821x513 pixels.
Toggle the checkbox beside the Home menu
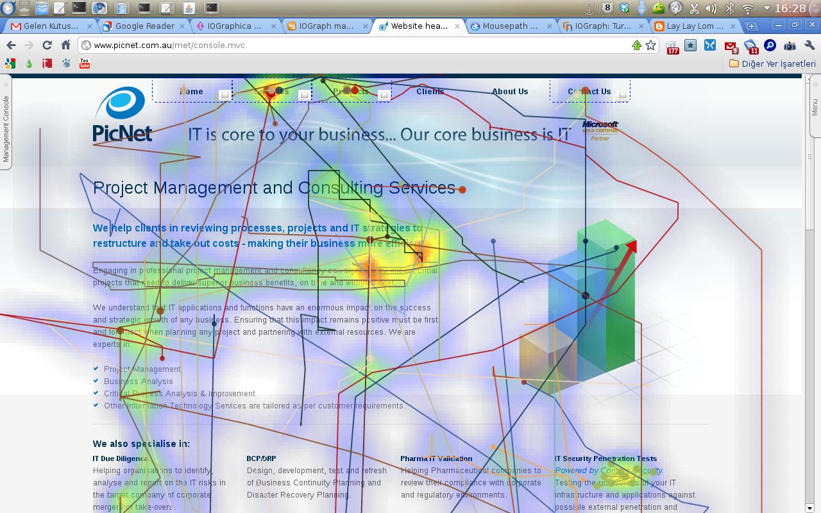click(x=224, y=95)
